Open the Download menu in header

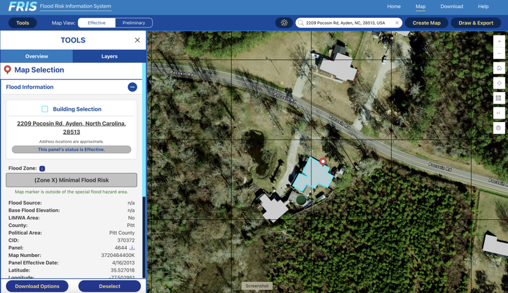coord(452,7)
